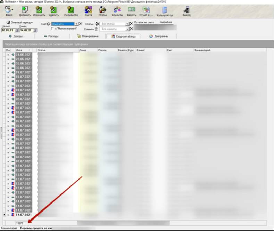Expand the Статьи "Все статьи" dropdown

pyautogui.click(x=127, y=24)
